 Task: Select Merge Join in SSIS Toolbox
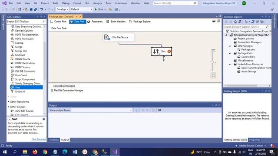tap(21, 51)
